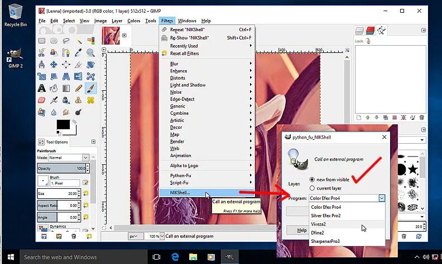442x264 pixels.
Task: Switch to the Channels tab
Action: [371, 31]
